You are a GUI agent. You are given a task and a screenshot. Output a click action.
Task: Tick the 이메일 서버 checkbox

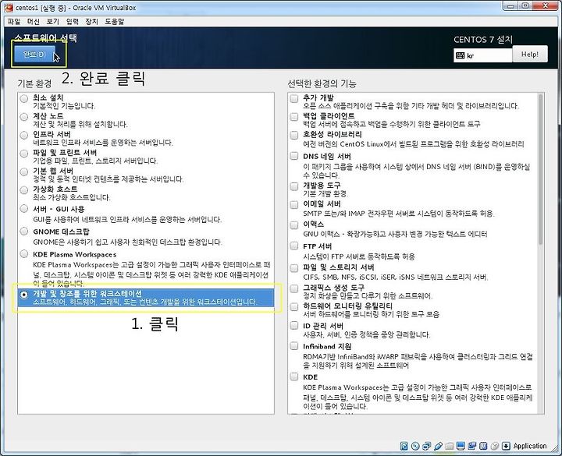[x=294, y=205]
